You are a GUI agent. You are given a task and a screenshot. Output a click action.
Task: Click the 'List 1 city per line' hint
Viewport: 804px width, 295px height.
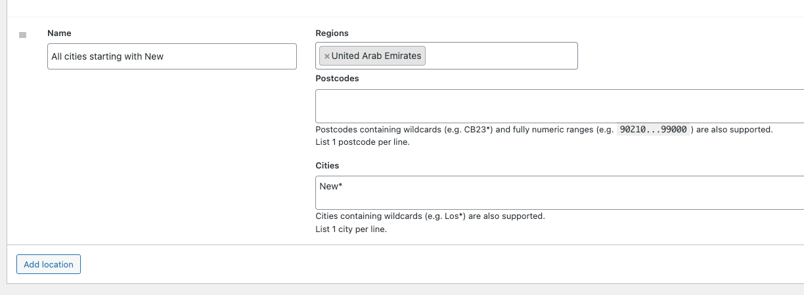(351, 229)
